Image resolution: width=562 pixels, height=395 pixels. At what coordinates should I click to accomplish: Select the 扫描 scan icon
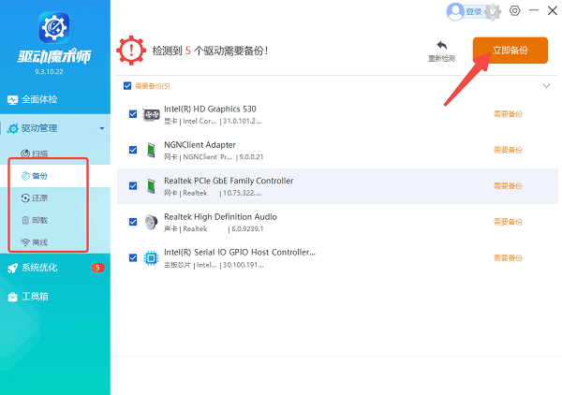point(25,154)
